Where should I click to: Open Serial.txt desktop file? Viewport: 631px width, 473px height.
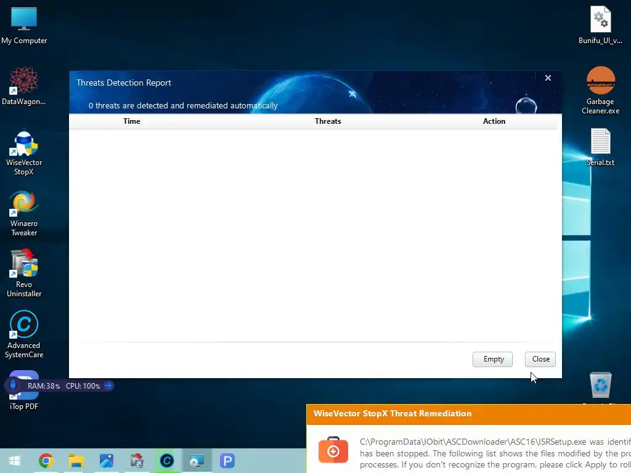(x=600, y=147)
